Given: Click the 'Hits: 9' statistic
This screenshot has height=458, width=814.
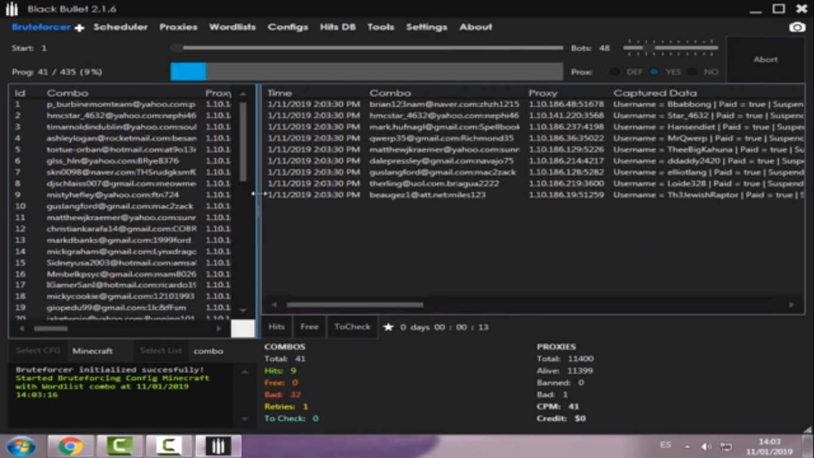Looking at the screenshot, I should click(x=280, y=371).
